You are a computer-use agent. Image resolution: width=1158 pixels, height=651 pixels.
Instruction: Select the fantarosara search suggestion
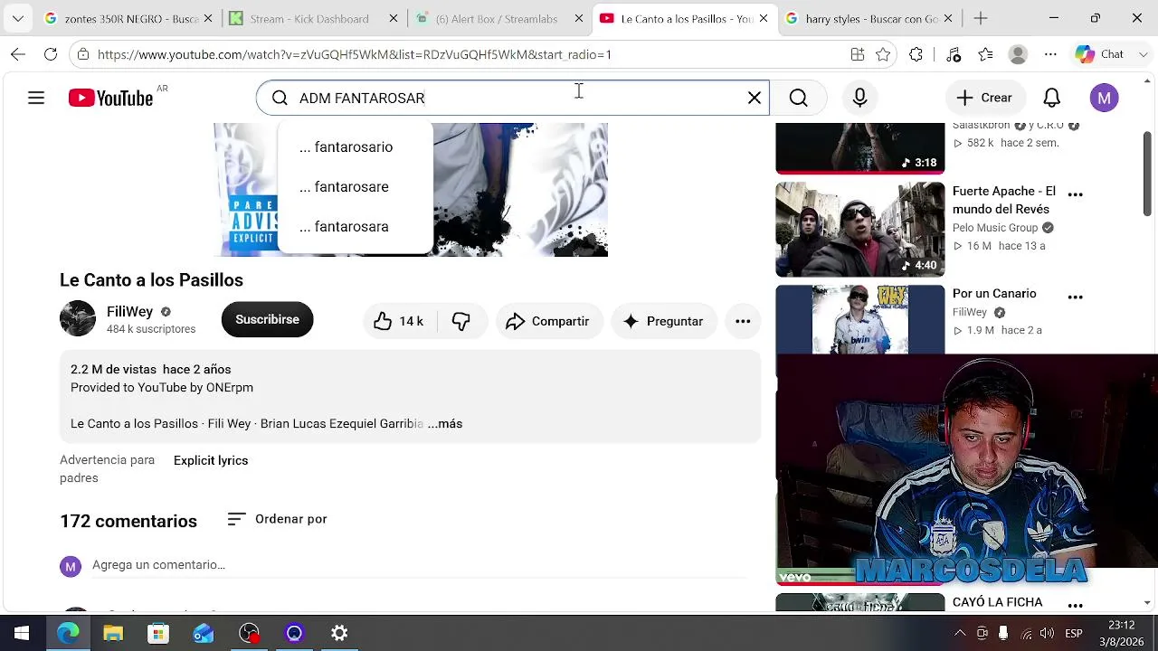point(355,226)
